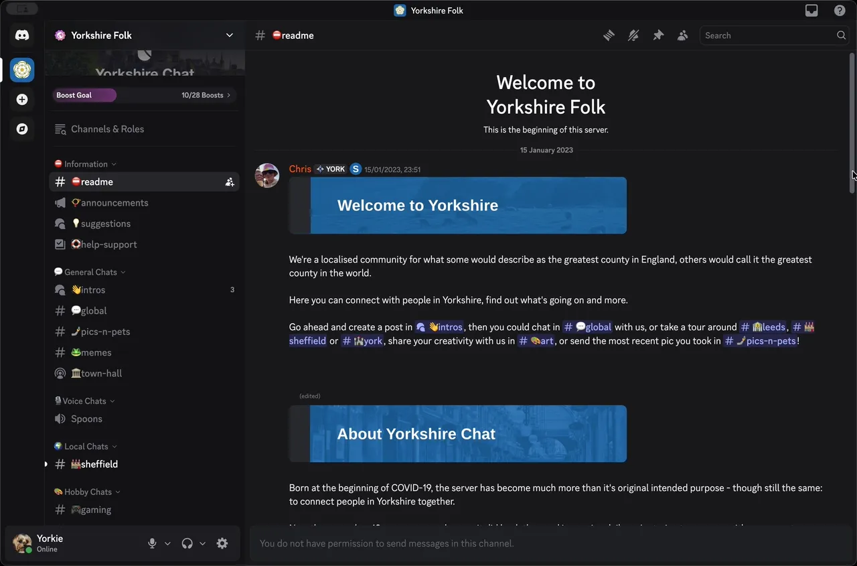Create an invite from the readme channel row
Viewport: 857px width, 566px height.
pos(230,182)
